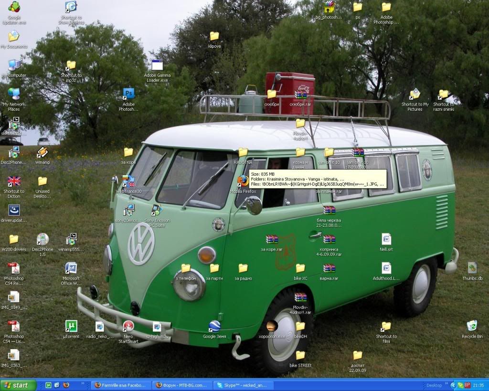Click the Desktop toolbar label in taskbar
Screen dimensions: 489x391
(x=434, y=385)
